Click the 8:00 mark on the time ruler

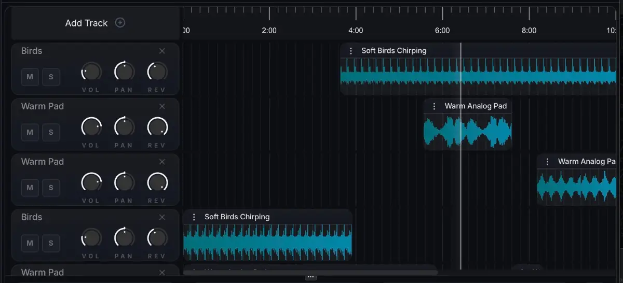coord(529,31)
